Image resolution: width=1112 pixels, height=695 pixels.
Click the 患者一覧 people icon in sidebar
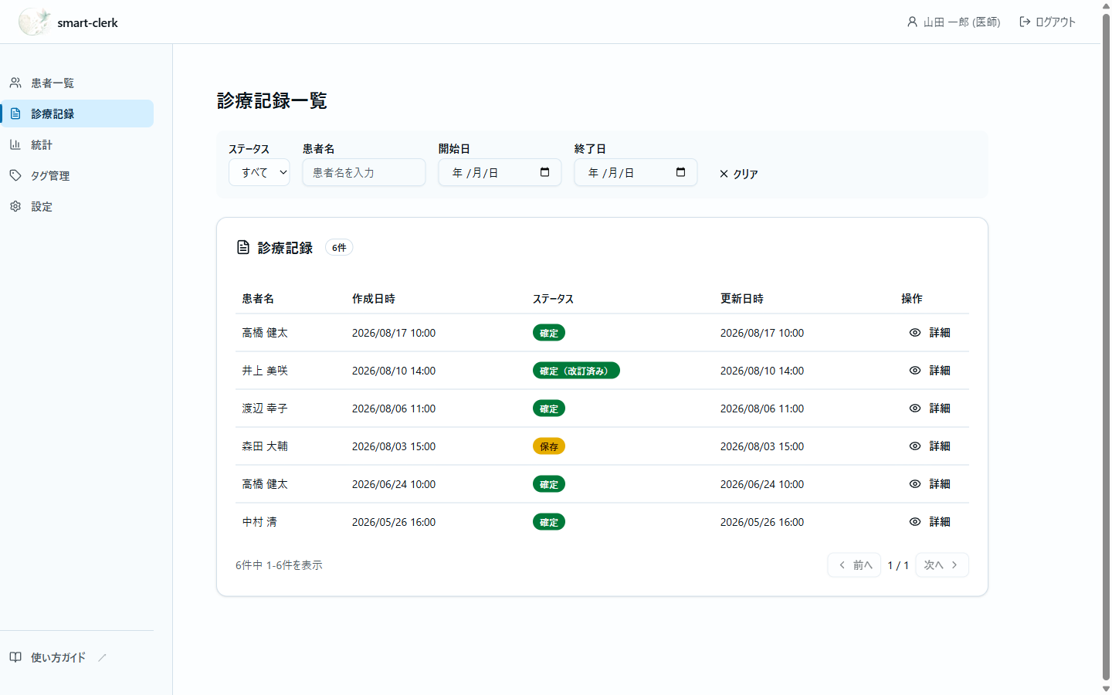[x=15, y=83]
